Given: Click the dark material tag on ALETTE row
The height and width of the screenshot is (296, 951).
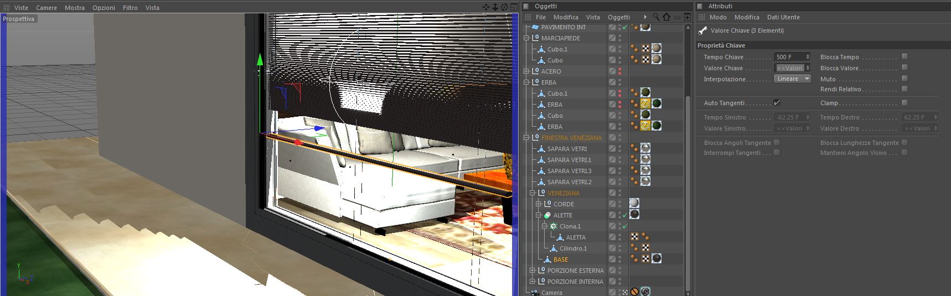Looking at the screenshot, I should coord(634,214).
